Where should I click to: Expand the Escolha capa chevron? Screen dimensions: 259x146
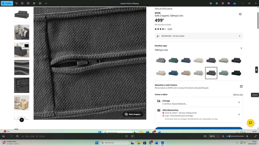pyautogui.click(x=241, y=48)
